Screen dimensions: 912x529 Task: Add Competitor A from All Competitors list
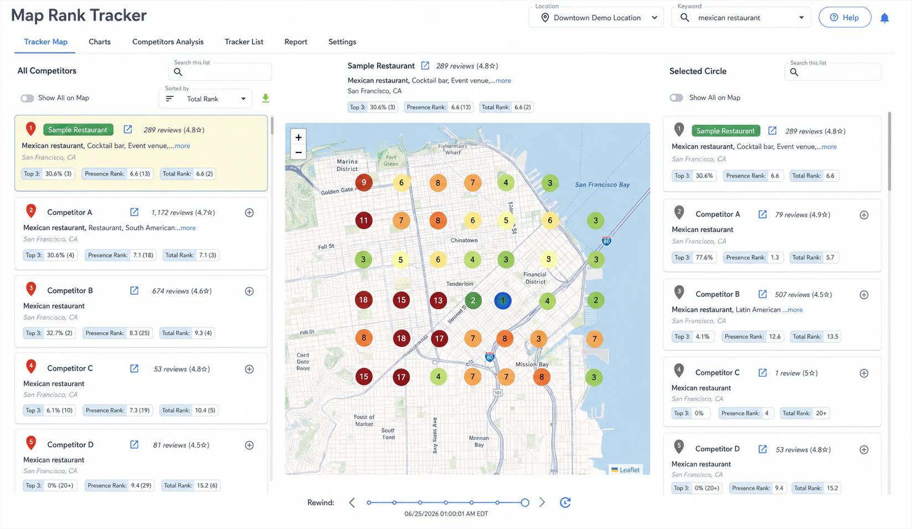(x=249, y=213)
